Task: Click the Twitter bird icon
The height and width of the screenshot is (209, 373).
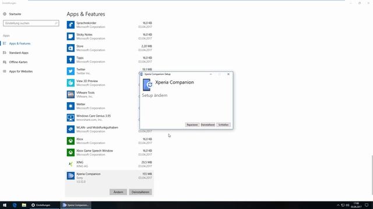Action: click(71, 71)
